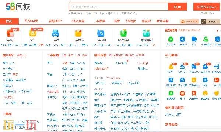Open the 二手车 section heading
This screenshot has width=221, height=132.
pyautogui.click(x=7, y=114)
